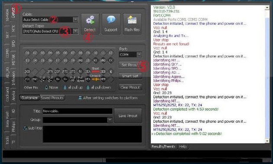
Task: Select the red Short connector icon
Action: point(95,72)
